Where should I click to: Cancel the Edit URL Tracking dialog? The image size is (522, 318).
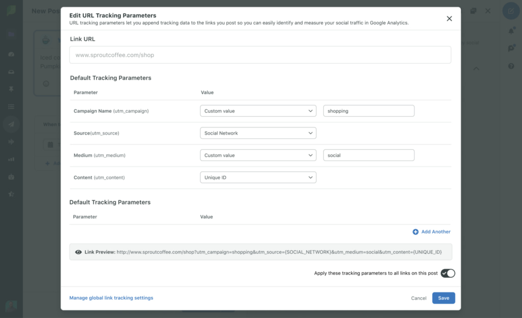coord(419,298)
